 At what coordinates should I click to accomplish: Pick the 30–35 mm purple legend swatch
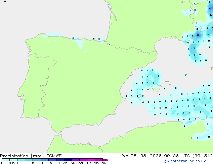tap(76, 160)
